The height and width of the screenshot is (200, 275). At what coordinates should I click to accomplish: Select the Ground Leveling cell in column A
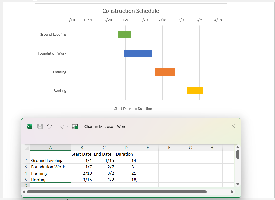[51, 160]
